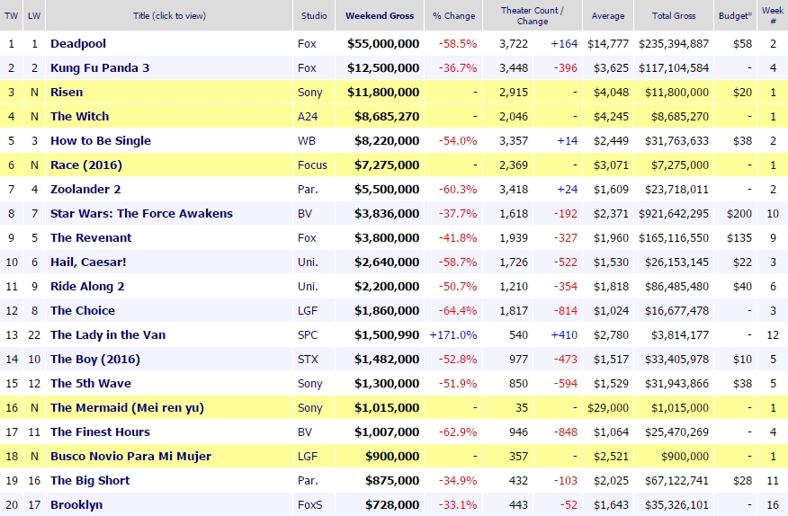788x516 pixels.
Task: Open Busco Novio Para Mi Mujer
Action: click(130, 456)
